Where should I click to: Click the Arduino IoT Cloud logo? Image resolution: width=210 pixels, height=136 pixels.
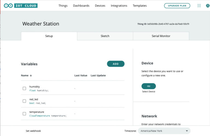[21, 5]
